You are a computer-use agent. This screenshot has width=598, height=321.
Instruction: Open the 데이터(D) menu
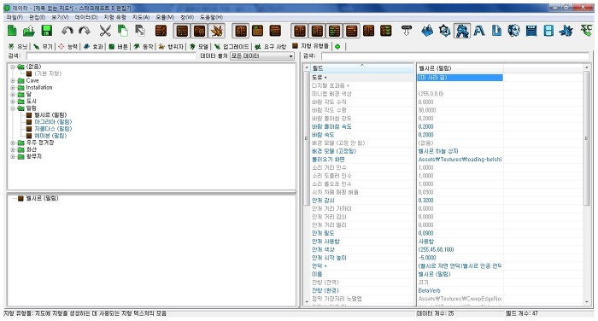(x=85, y=17)
